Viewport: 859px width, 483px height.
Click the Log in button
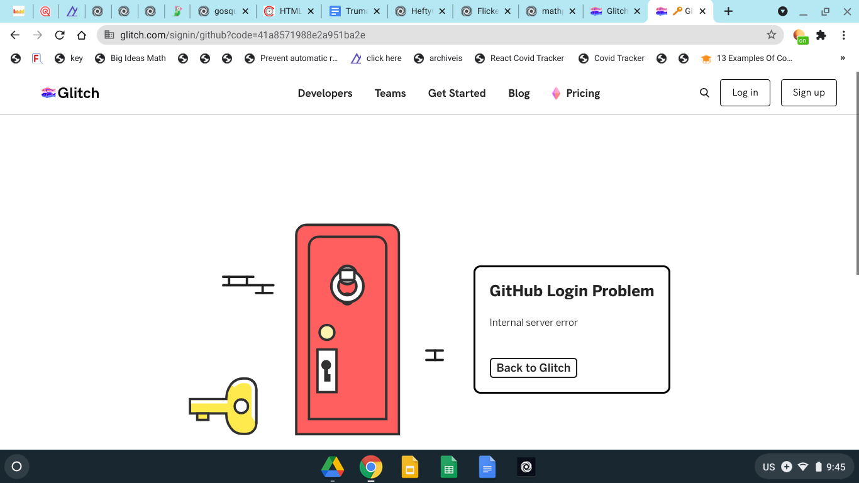(x=745, y=92)
